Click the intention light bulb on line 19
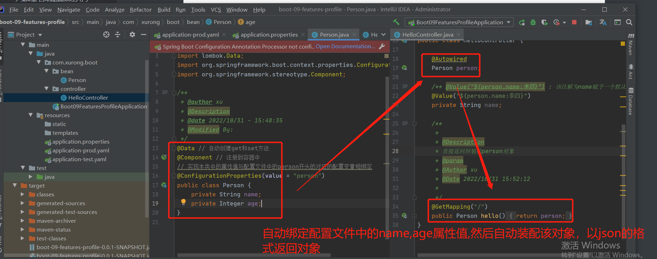The height and width of the screenshot is (259, 657). click(x=183, y=202)
